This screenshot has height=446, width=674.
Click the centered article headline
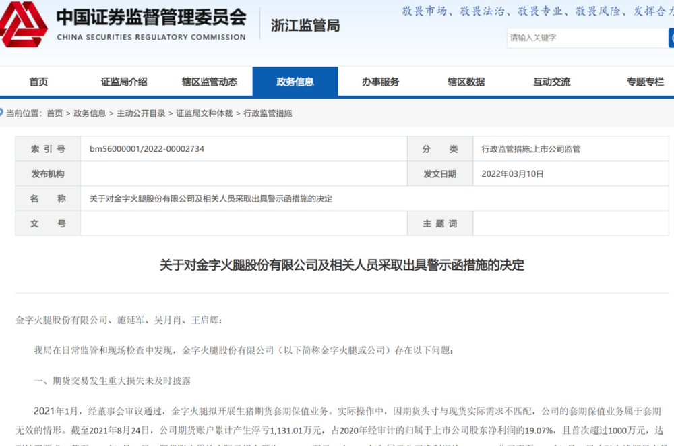[342, 264]
